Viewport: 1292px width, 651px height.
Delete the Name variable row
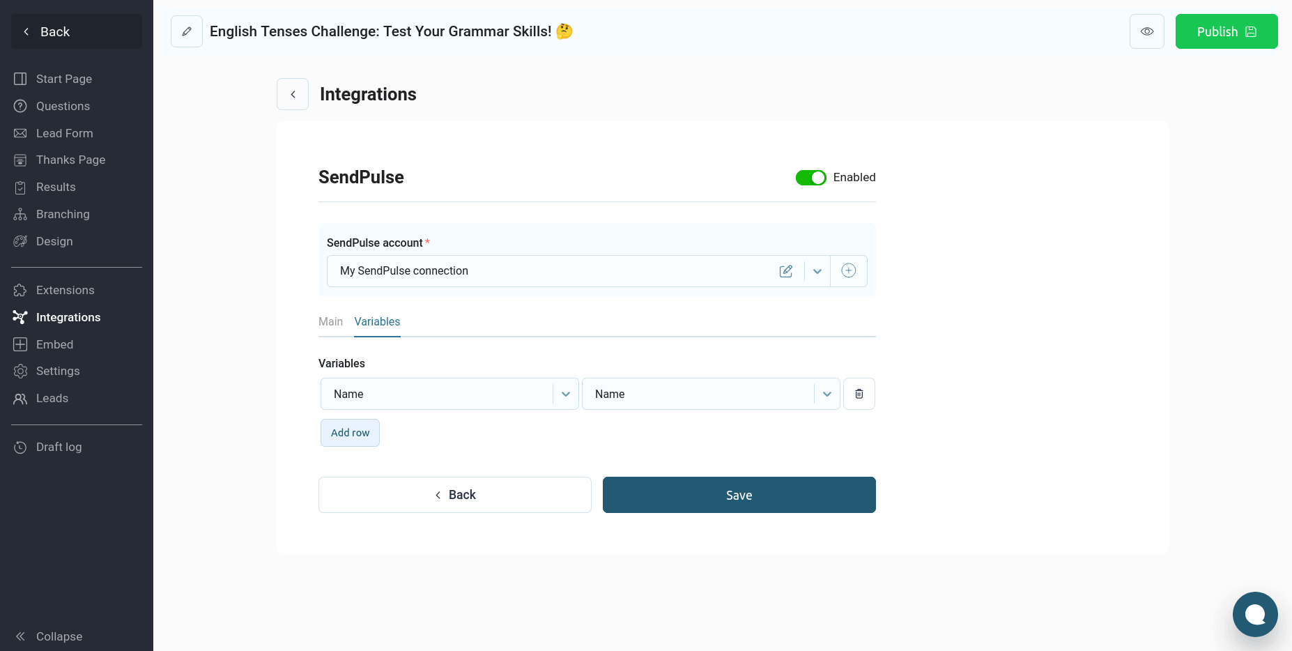click(x=859, y=394)
